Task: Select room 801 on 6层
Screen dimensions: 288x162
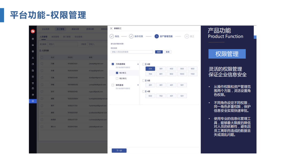Action: (161, 74)
